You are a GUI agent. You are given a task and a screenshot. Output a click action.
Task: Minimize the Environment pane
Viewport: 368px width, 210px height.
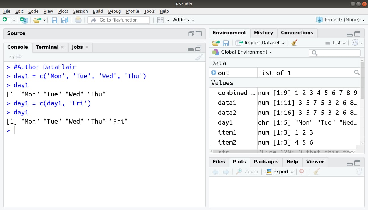pyautogui.click(x=350, y=35)
